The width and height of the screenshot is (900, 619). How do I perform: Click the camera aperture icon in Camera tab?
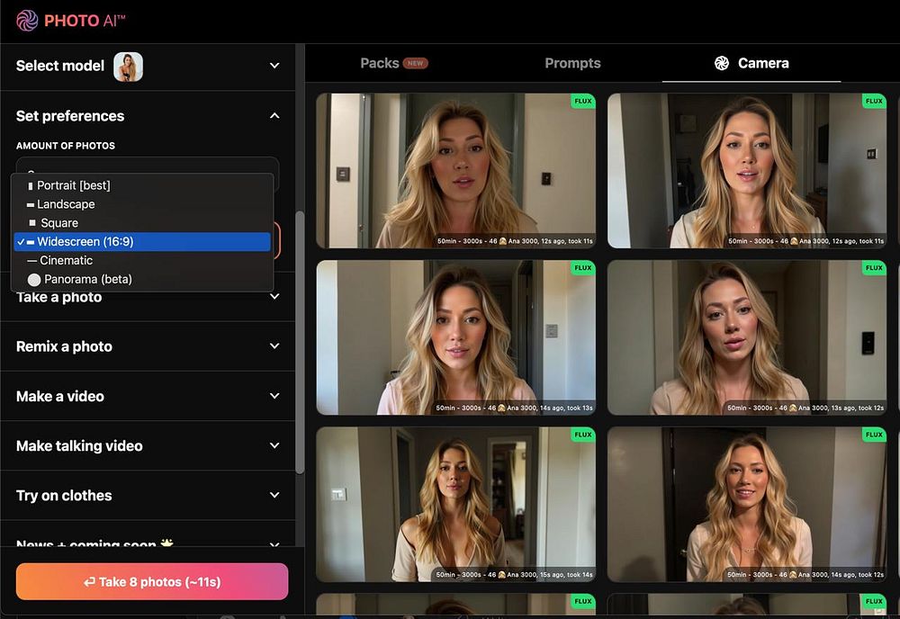pyautogui.click(x=722, y=63)
